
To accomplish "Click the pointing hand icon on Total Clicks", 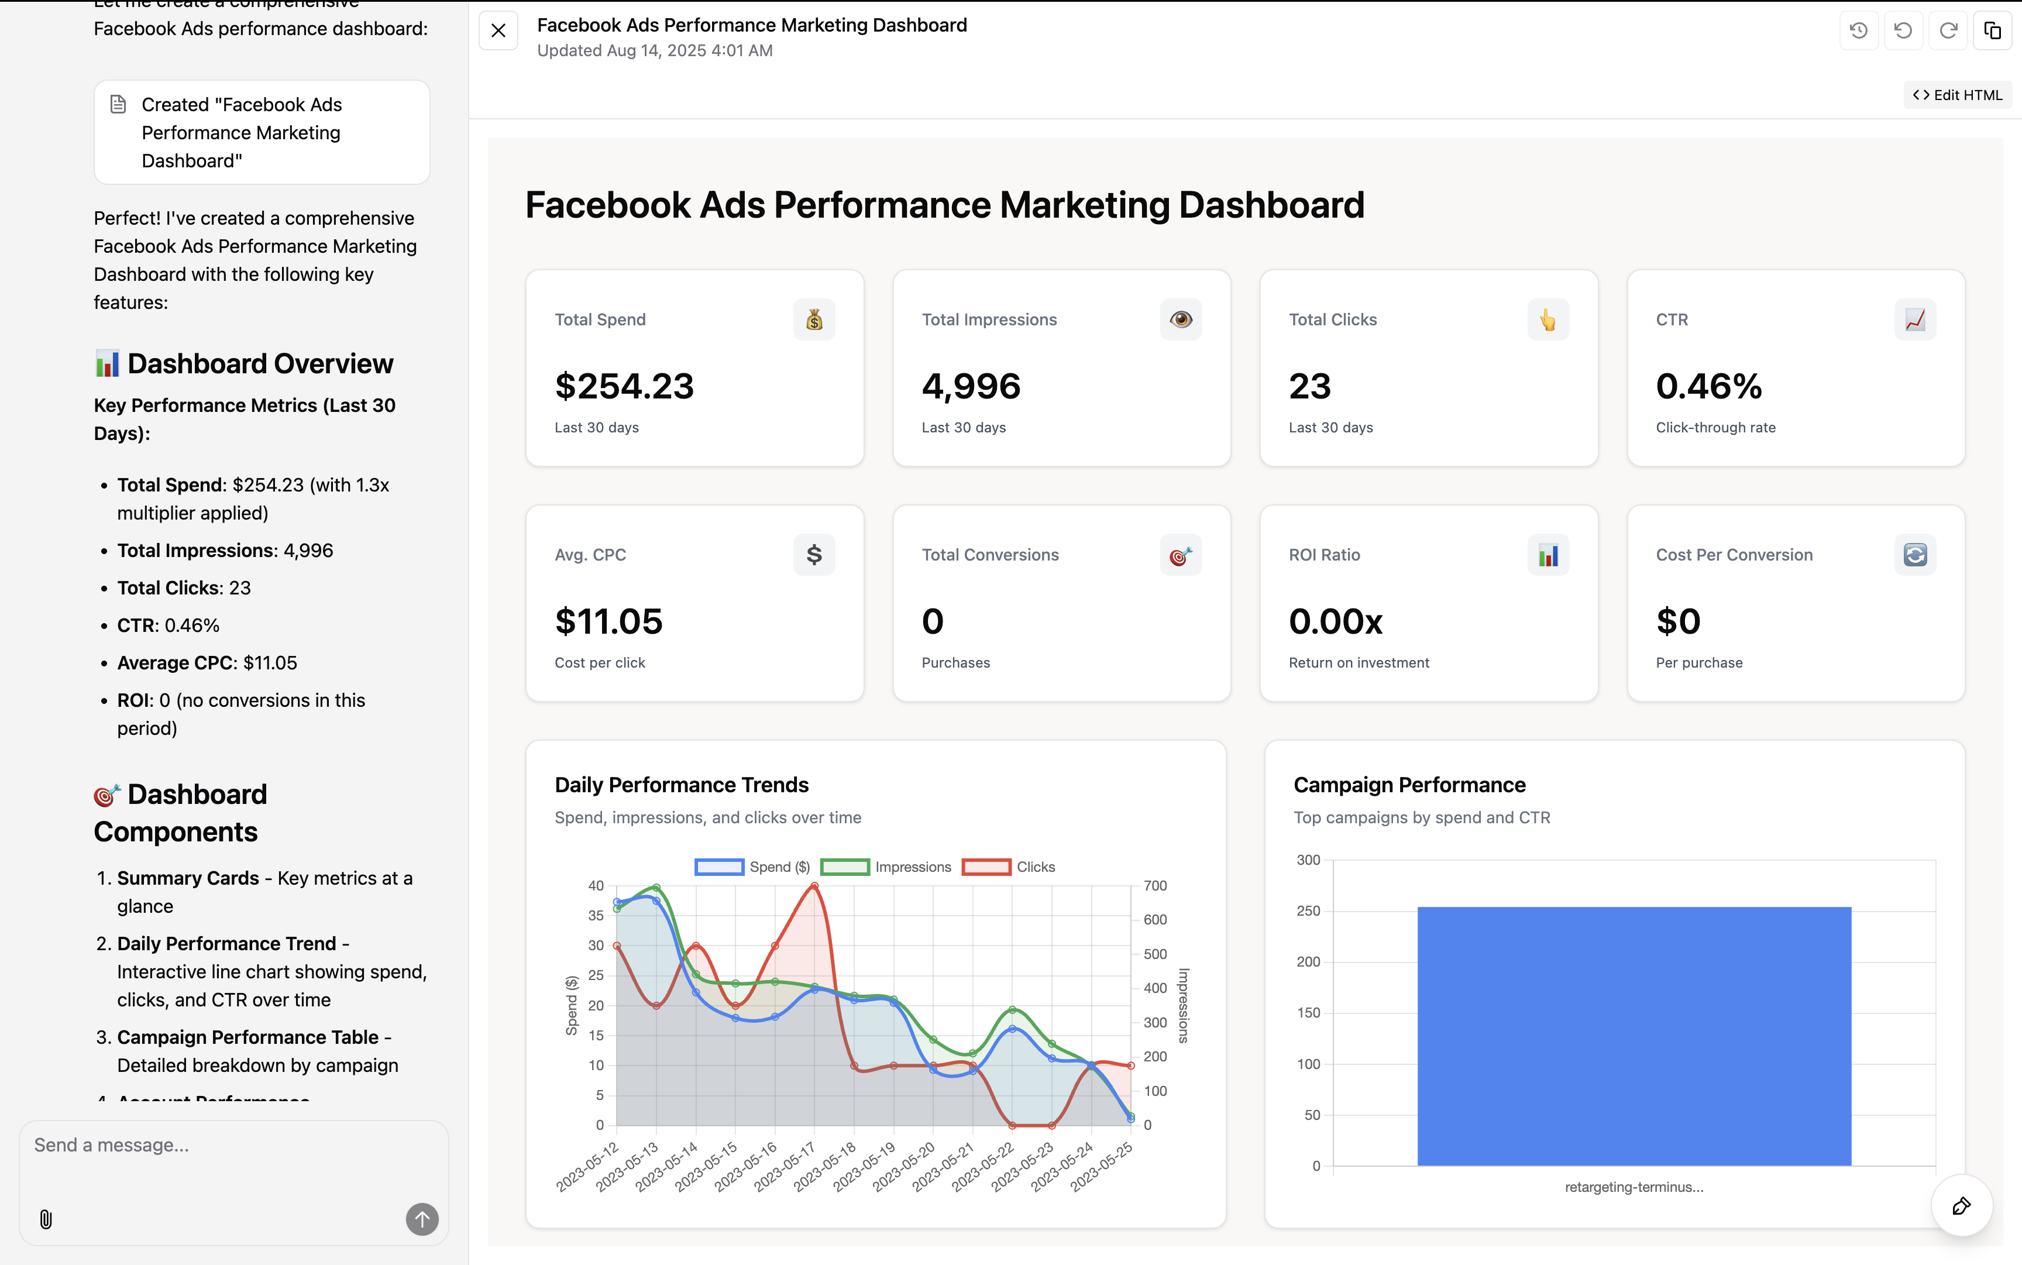I will pyautogui.click(x=1548, y=319).
